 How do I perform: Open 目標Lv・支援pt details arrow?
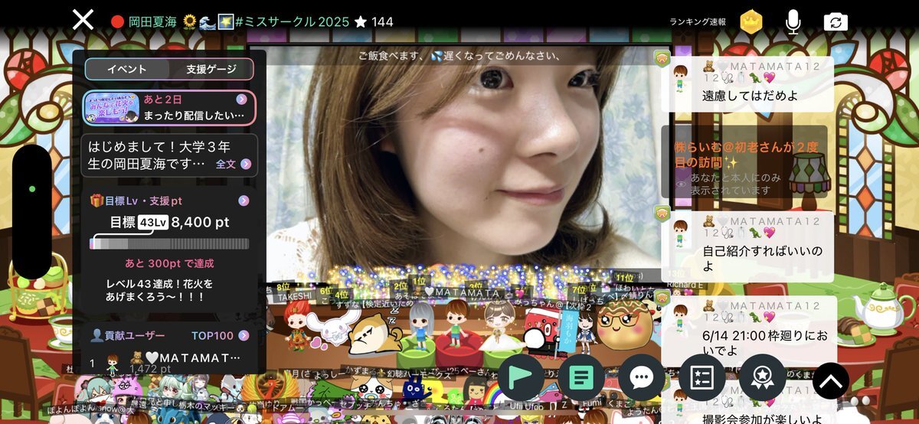pos(244,201)
